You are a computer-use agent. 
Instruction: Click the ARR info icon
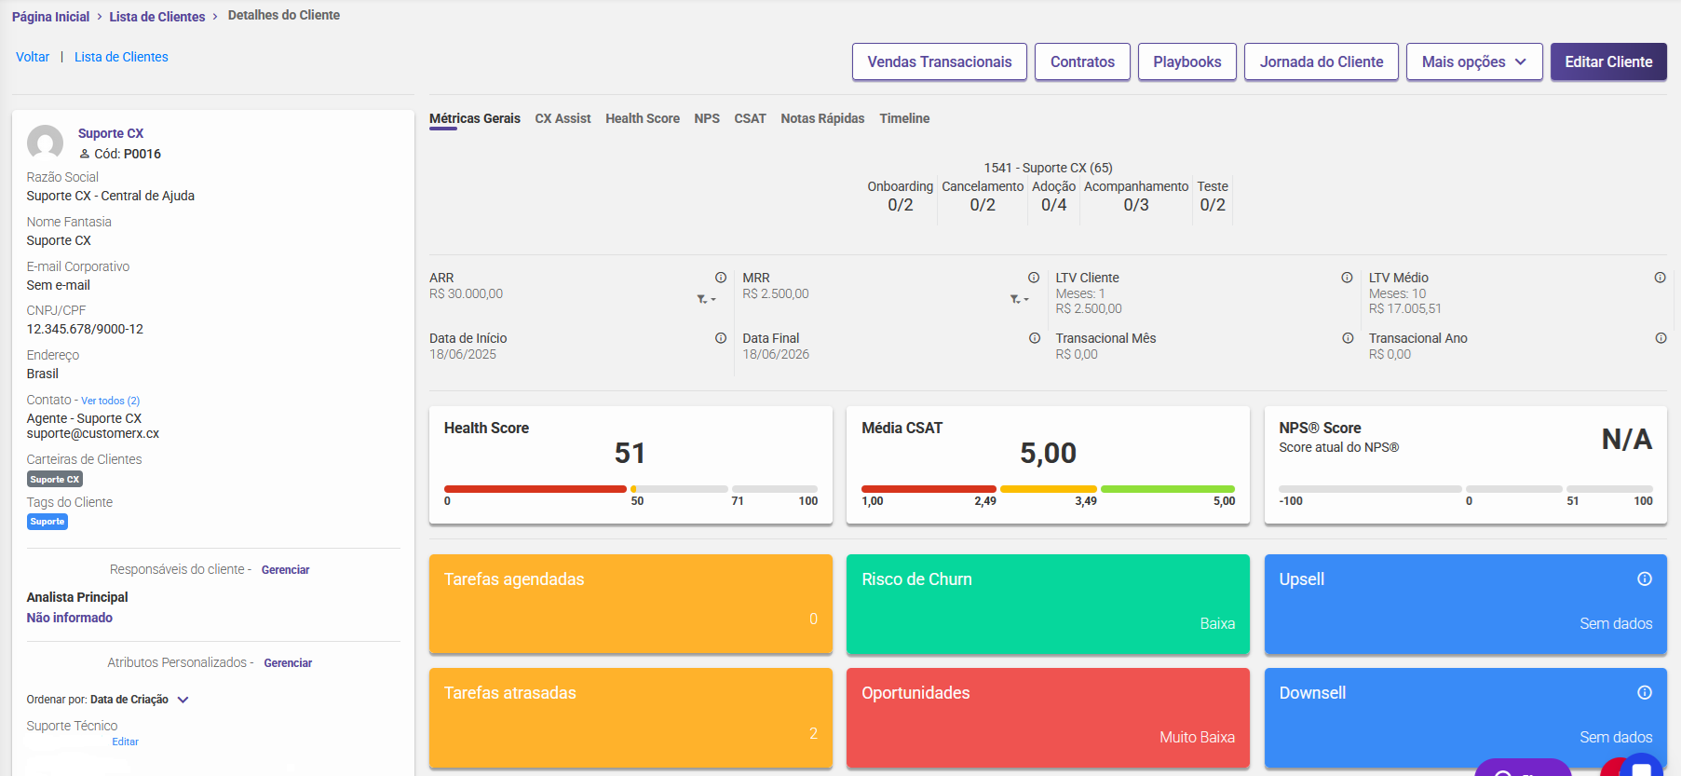tap(720, 278)
